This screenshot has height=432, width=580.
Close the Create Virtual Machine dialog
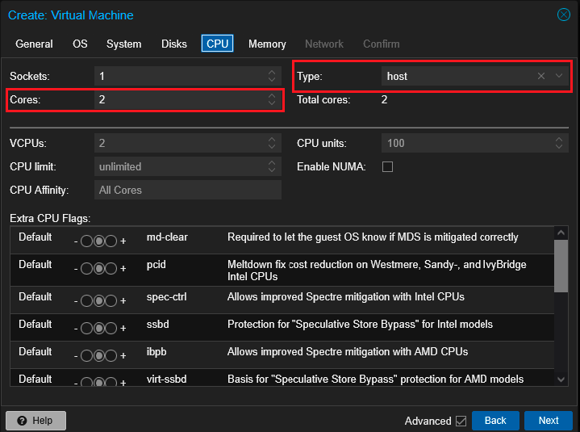(x=564, y=15)
